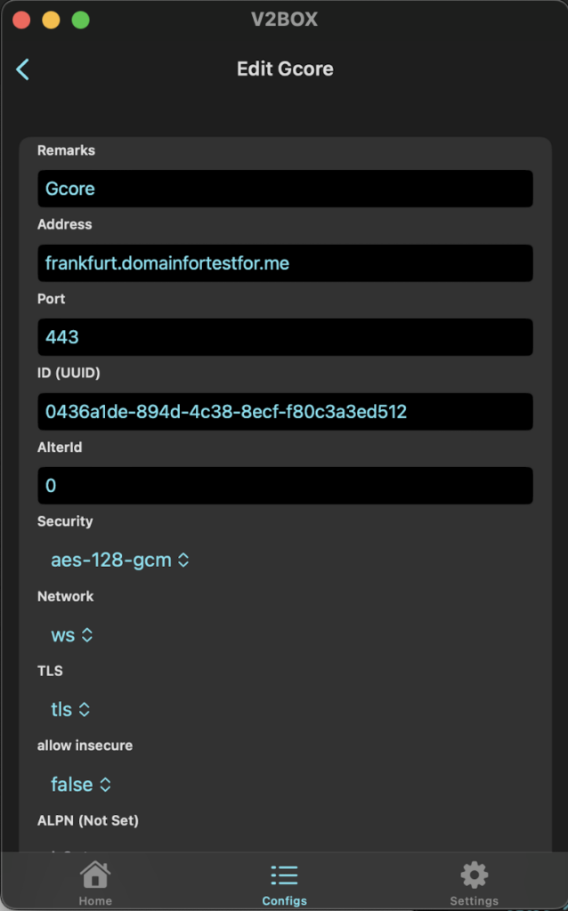Click the Network up-down chevron icon
This screenshot has height=911, width=568.
click(87, 635)
